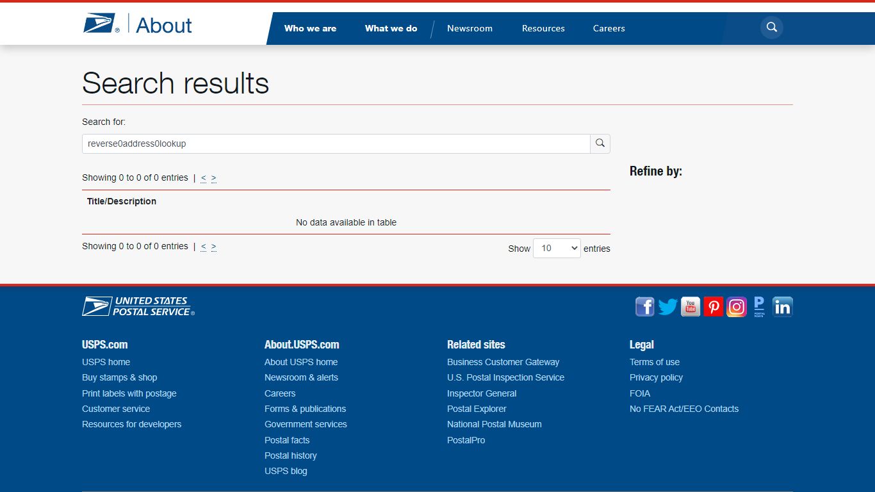The height and width of the screenshot is (492, 875).
Task: Click the search for text field
Action: click(x=336, y=143)
